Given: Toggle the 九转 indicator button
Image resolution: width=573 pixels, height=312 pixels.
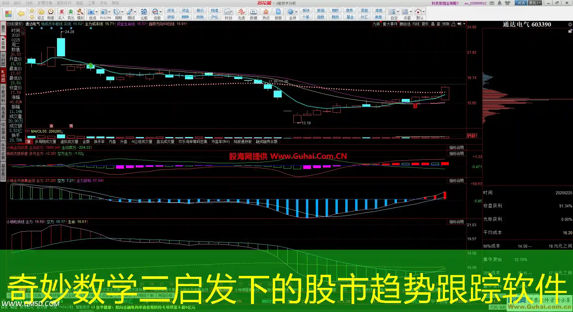Looking at the screenshot, I should pyautogui.click(x=376, y=24).
